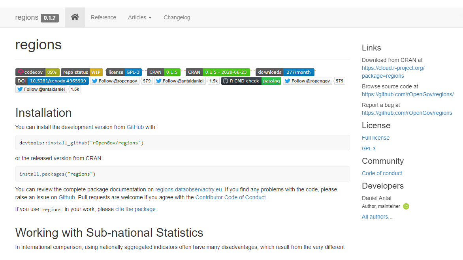463x260 pixels.
Task: Open regions.dataobservaotry.eu documentation link
Action: point(189,189)
